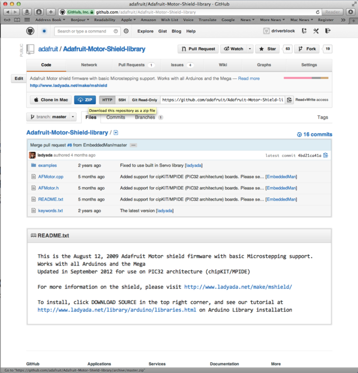Open Safari bookmarks book icon
This screenshot has height=373, width=358.
(x=17, y=20)
